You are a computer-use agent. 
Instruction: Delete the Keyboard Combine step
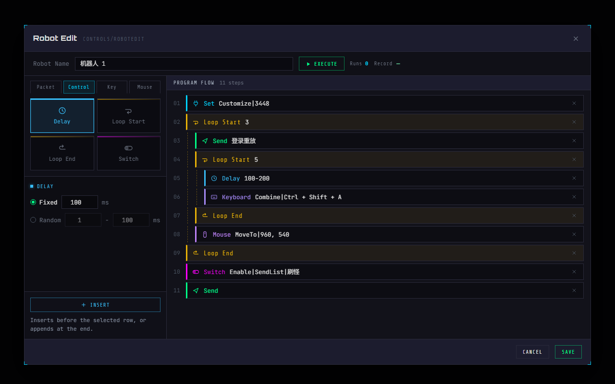pos(574,197)
